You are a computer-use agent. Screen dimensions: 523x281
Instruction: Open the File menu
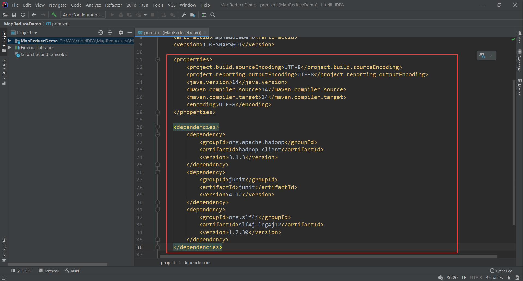pyautogui.click(x=15, y=5)
